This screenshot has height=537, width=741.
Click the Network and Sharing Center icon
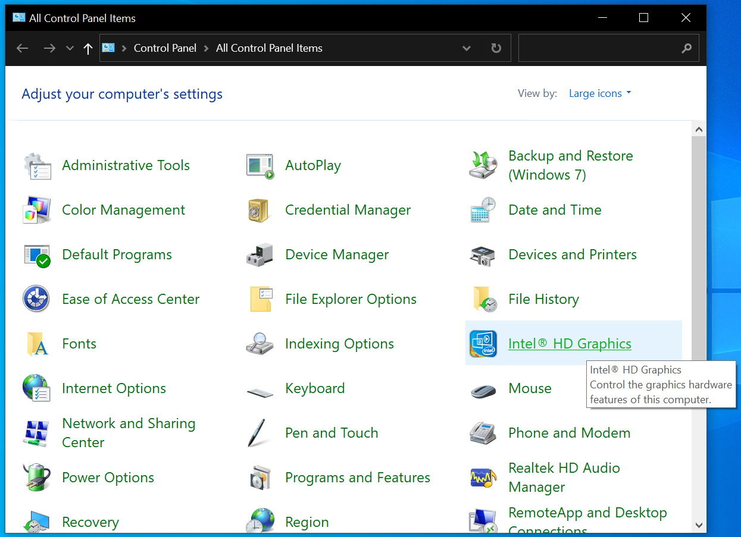tap(36, 432)
